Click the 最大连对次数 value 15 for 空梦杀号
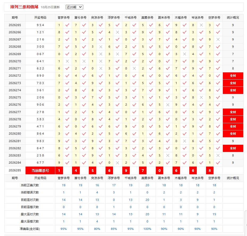This screenshot has height=236, width=247. [x=214, y=214]
